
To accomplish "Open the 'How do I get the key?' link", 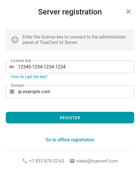I will coord(29,77).
